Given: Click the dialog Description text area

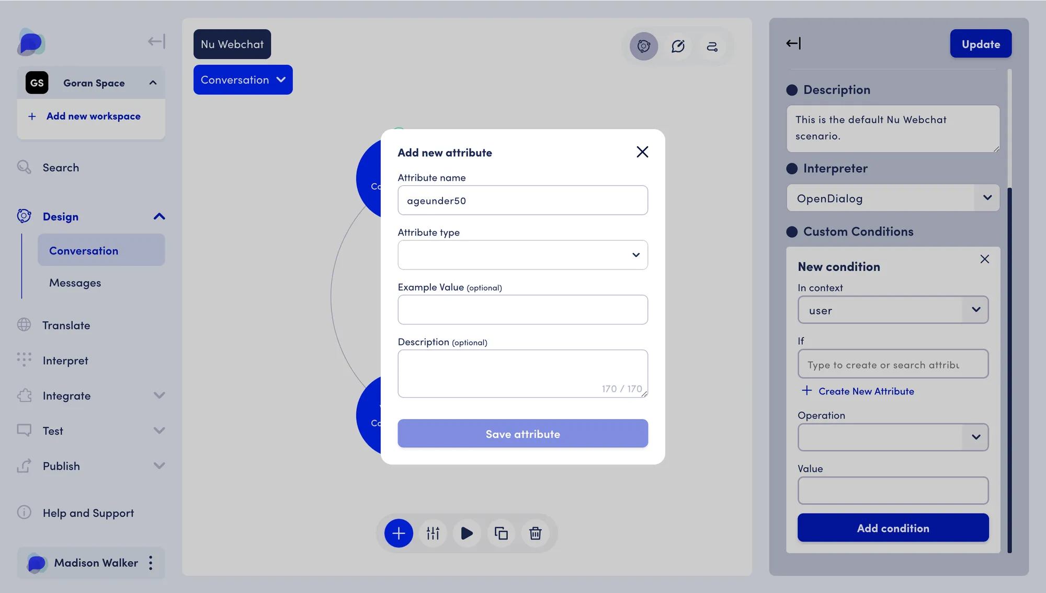Looking at the screenshot, I should pyautogui.click(x=523, y=374).
